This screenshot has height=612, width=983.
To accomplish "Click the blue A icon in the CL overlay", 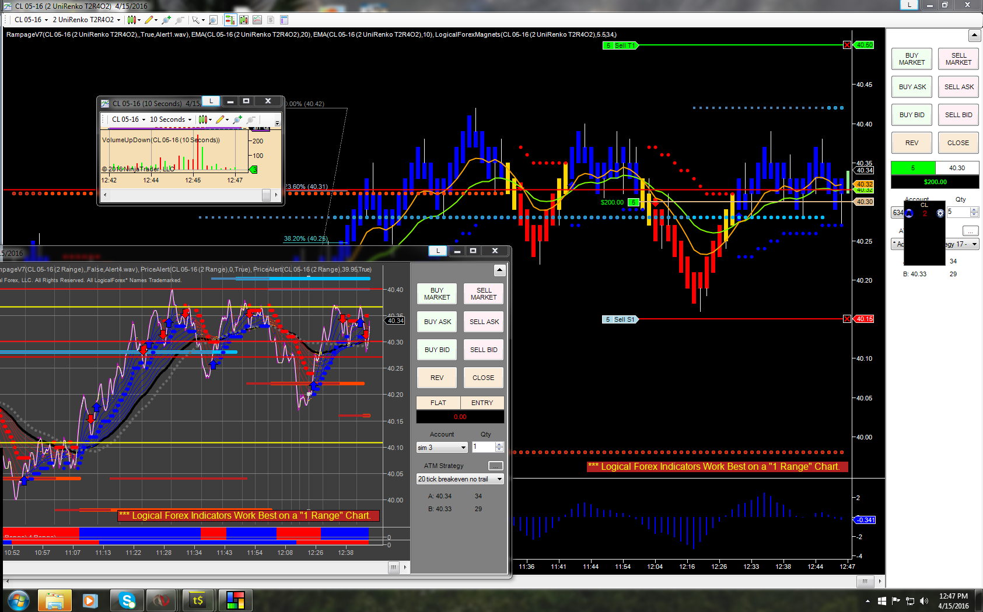I will pos(909,213).
